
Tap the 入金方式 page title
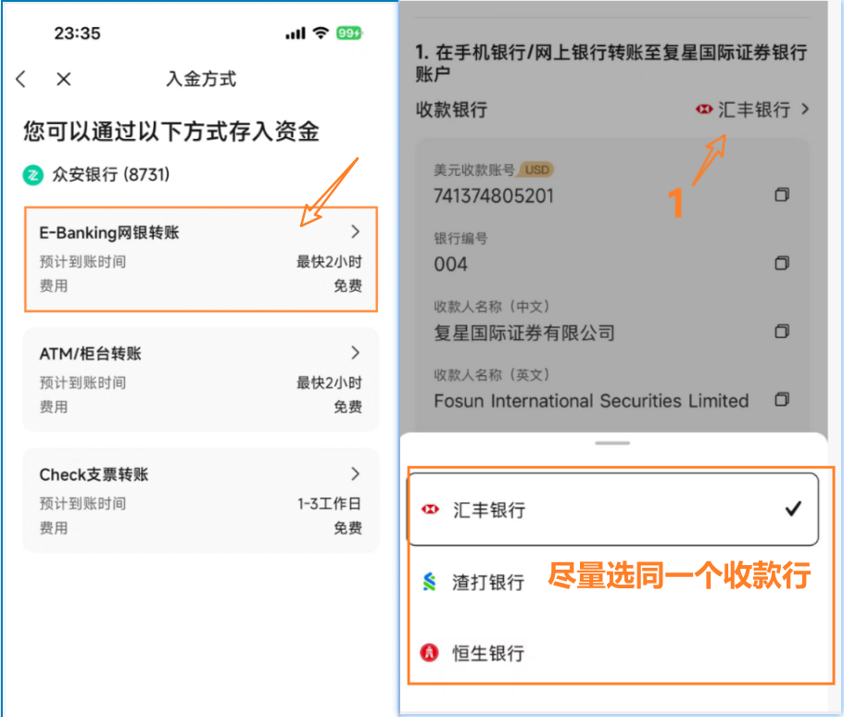click(x=201, y=79)
